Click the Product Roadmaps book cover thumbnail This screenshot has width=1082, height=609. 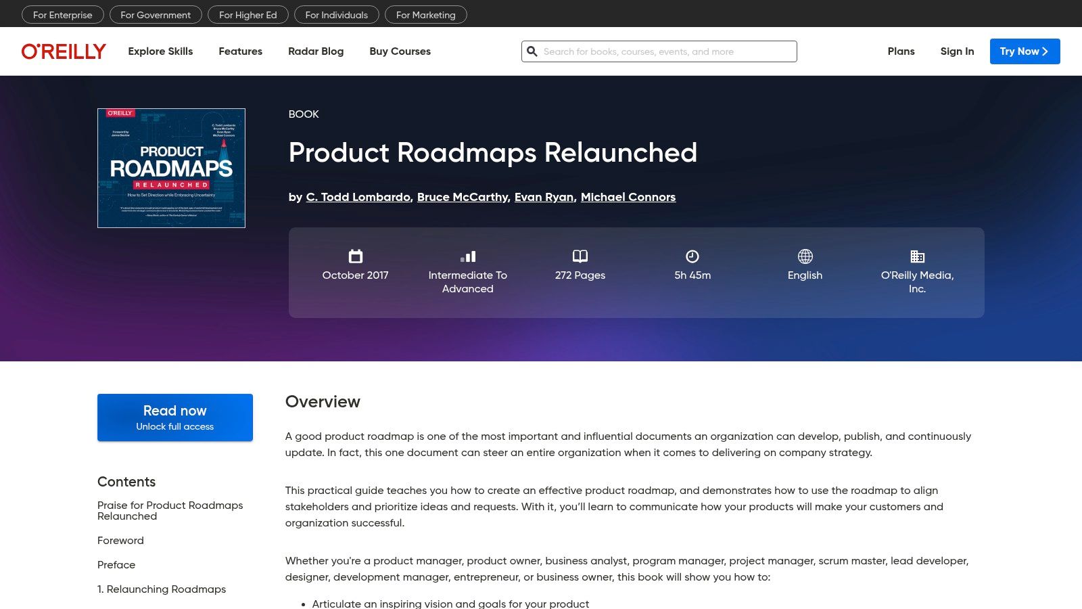point(171,168)
